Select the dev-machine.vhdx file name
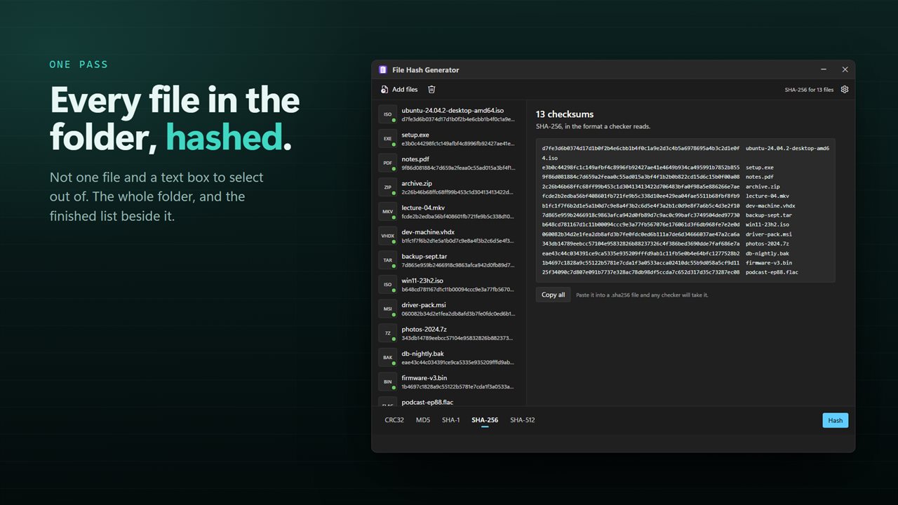The height and width of the screenshot is (505, 898). (428, 232)
